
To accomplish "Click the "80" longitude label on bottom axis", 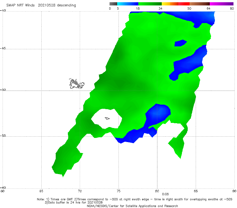I will (157, 191).
